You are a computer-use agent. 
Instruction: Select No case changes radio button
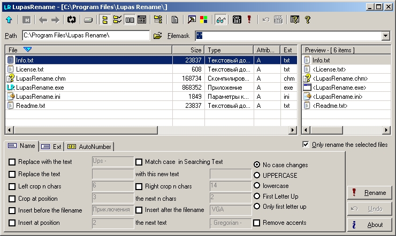(x=257, y=164)
